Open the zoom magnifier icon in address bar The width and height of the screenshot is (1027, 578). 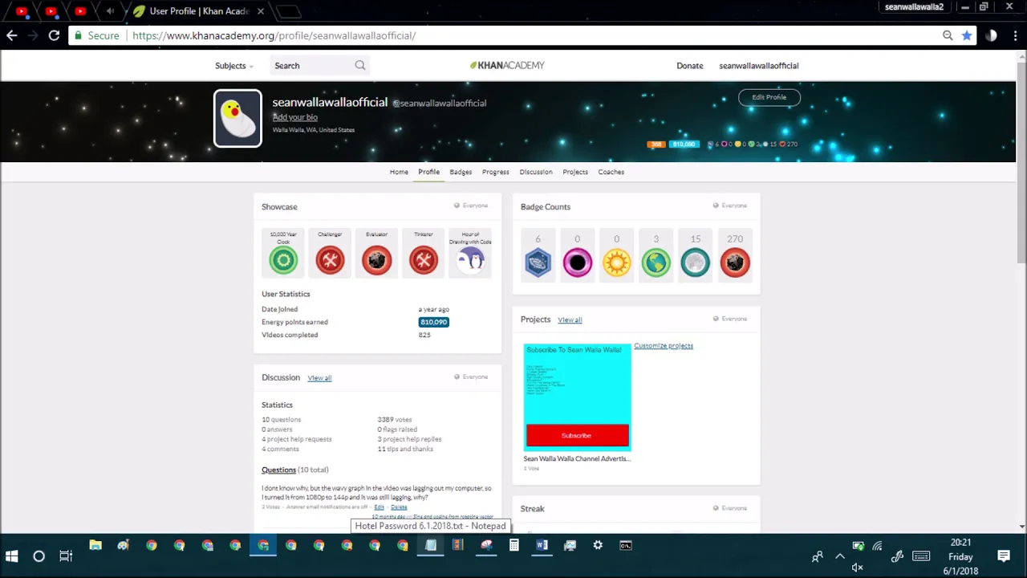(x=948, y=35)
